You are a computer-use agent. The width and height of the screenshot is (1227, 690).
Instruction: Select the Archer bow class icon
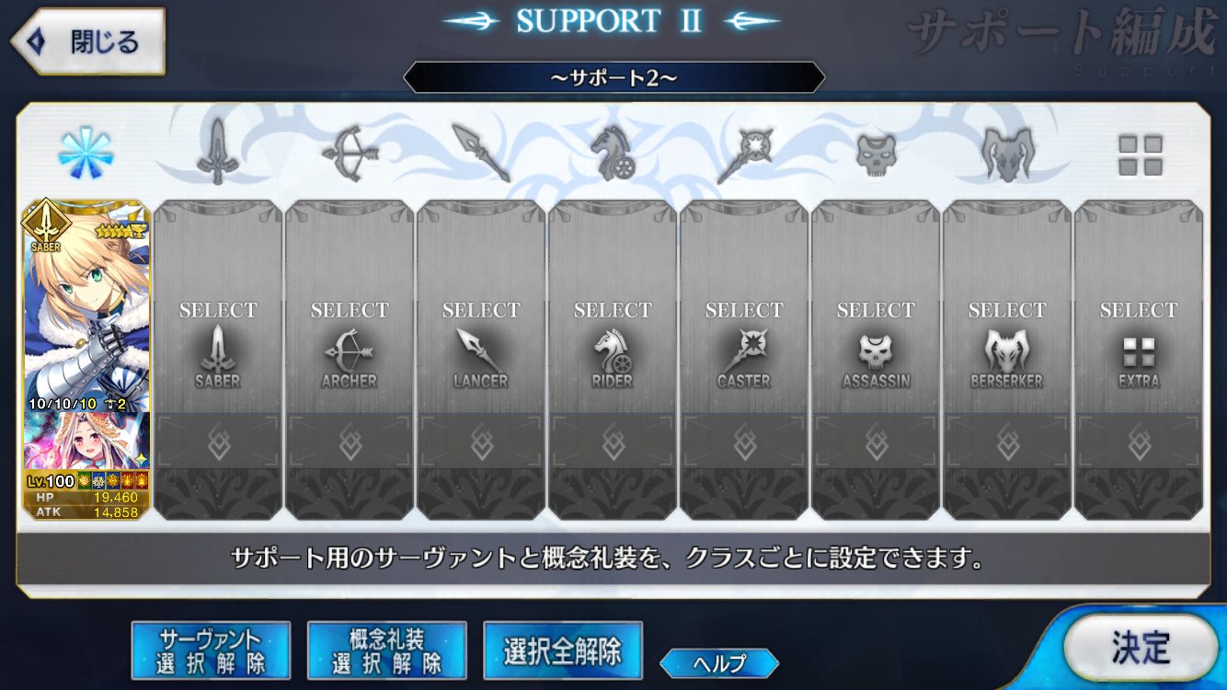(x=349, y=154)
